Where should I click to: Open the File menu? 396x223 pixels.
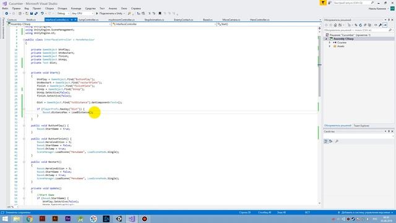click(5, 8)
